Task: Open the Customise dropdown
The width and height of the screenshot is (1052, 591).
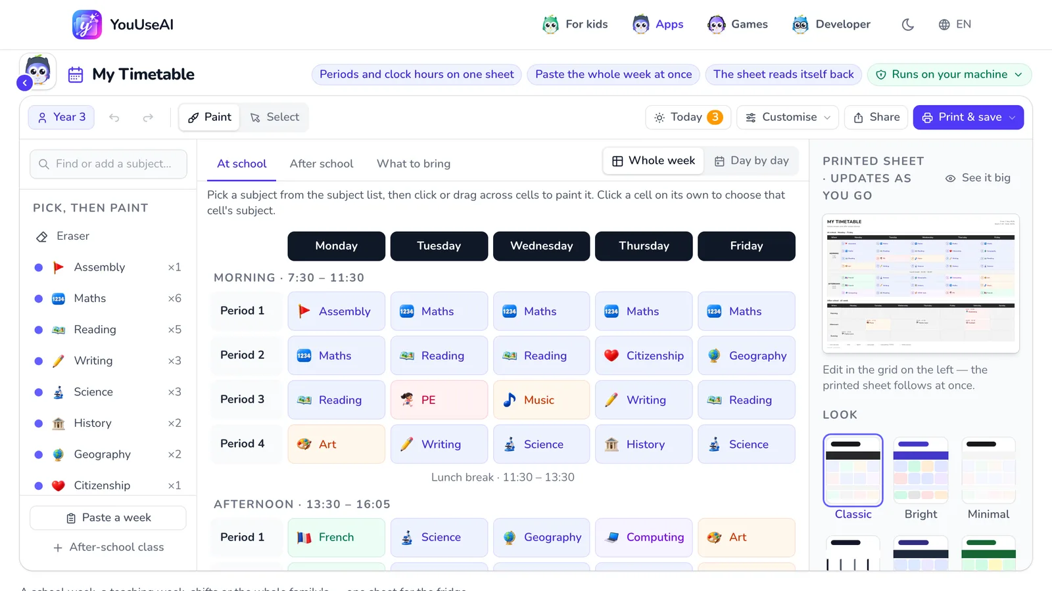Action: (788, 118)
